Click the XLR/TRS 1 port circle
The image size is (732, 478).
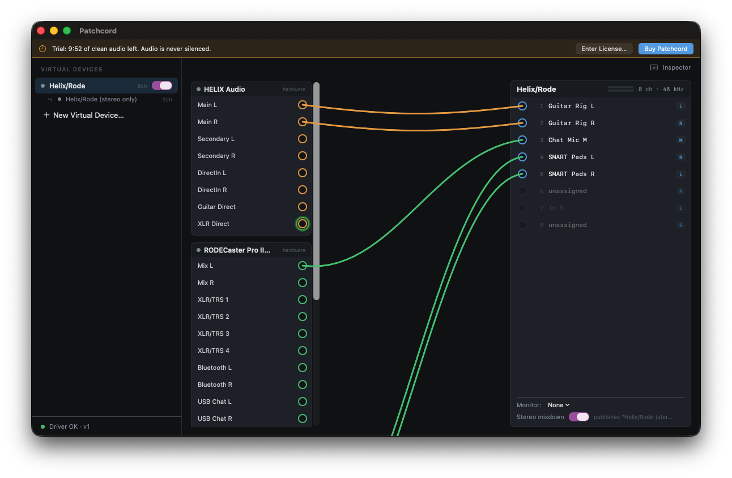point(303,300)
